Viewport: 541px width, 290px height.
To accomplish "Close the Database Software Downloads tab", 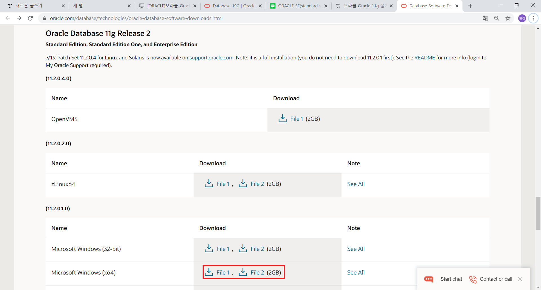I will [x=457, y=6].
